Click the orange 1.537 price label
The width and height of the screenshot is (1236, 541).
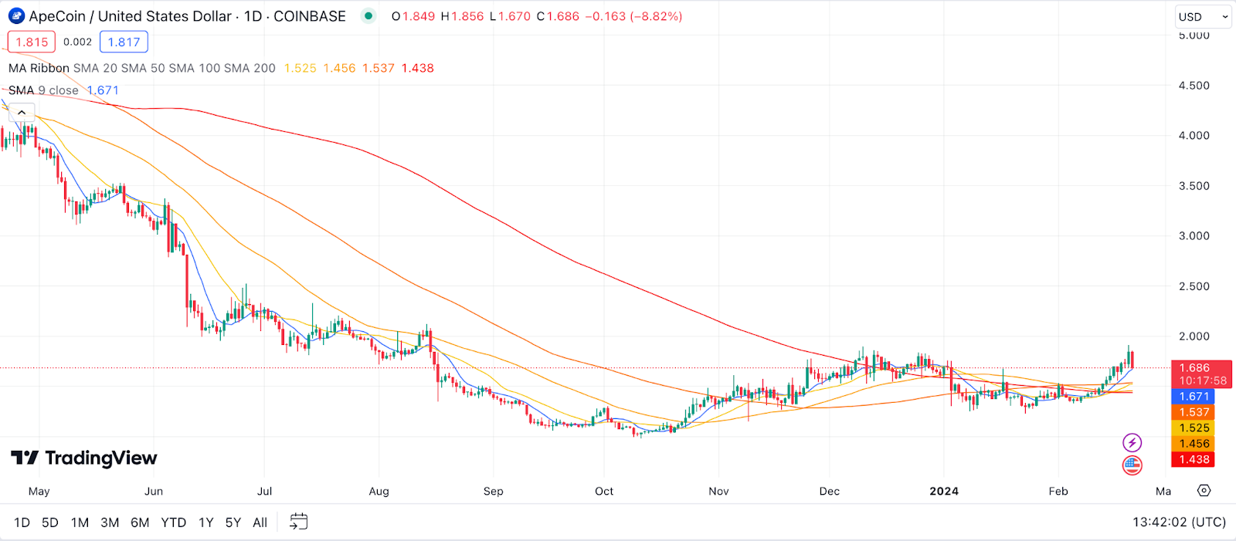[1194, 412]
